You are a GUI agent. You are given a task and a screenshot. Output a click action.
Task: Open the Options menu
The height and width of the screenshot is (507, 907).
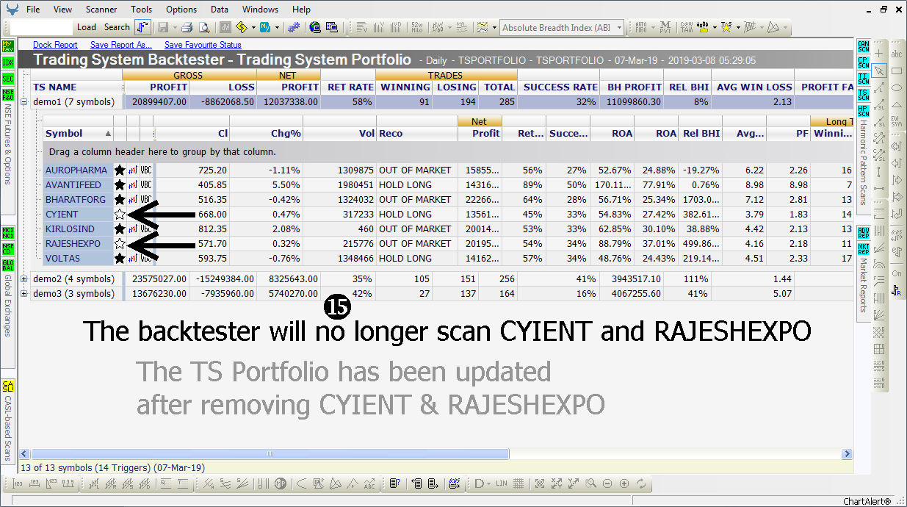(181, 10)
